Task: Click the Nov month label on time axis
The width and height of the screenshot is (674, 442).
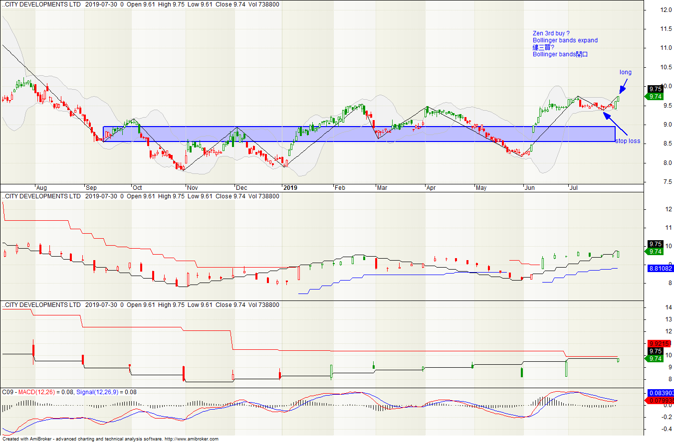Action: (192, 188)
